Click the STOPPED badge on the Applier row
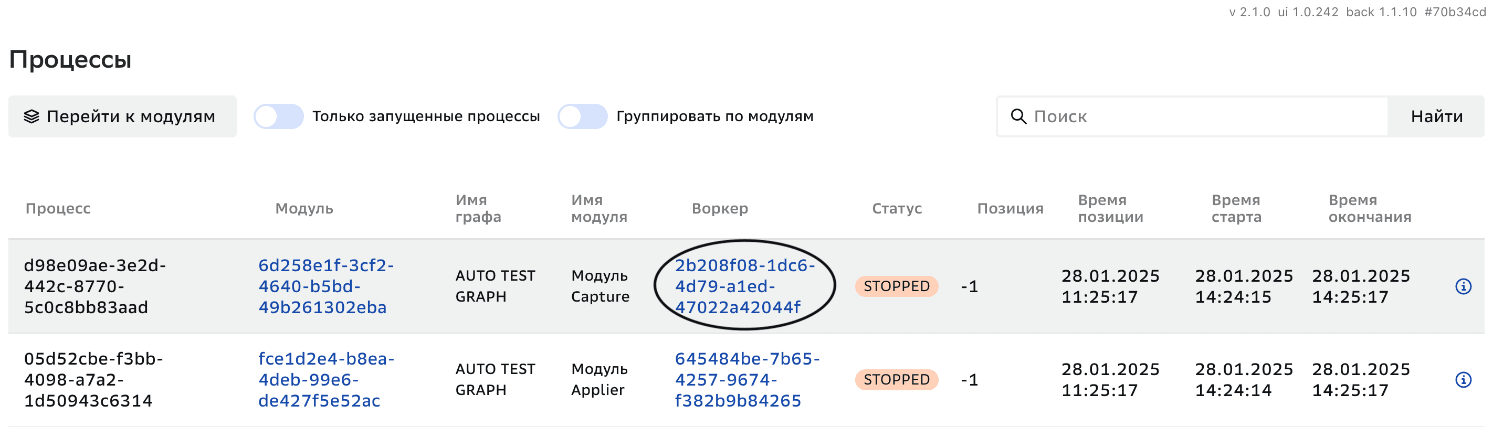The width and height of the screenshot is (1493, 427). pyautogui.click(x=896, y=378)
